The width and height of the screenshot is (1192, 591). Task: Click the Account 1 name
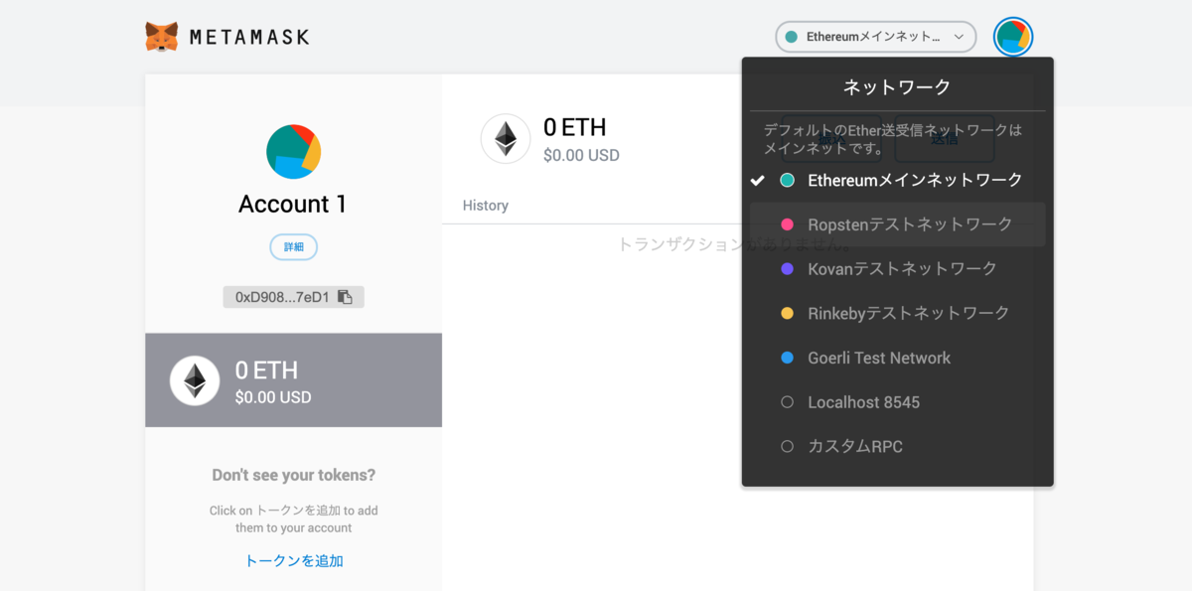293,205
